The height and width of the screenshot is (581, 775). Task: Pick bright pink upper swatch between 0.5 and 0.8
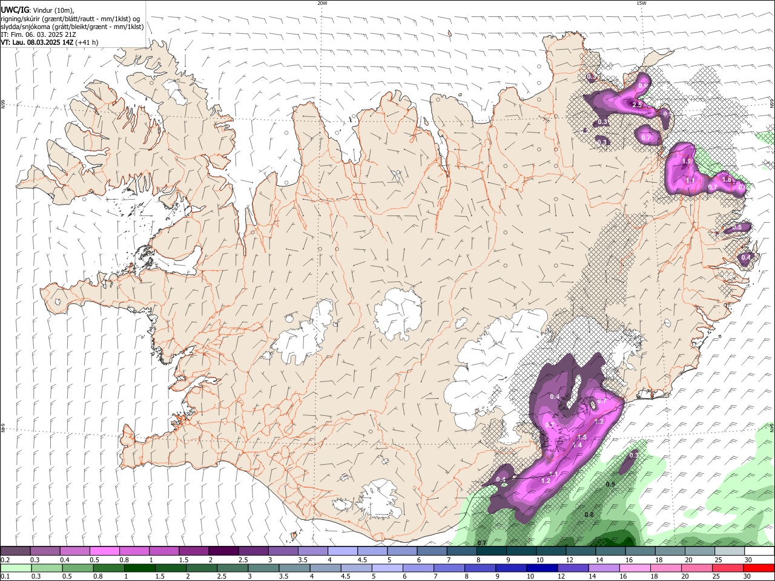[104, 551]
